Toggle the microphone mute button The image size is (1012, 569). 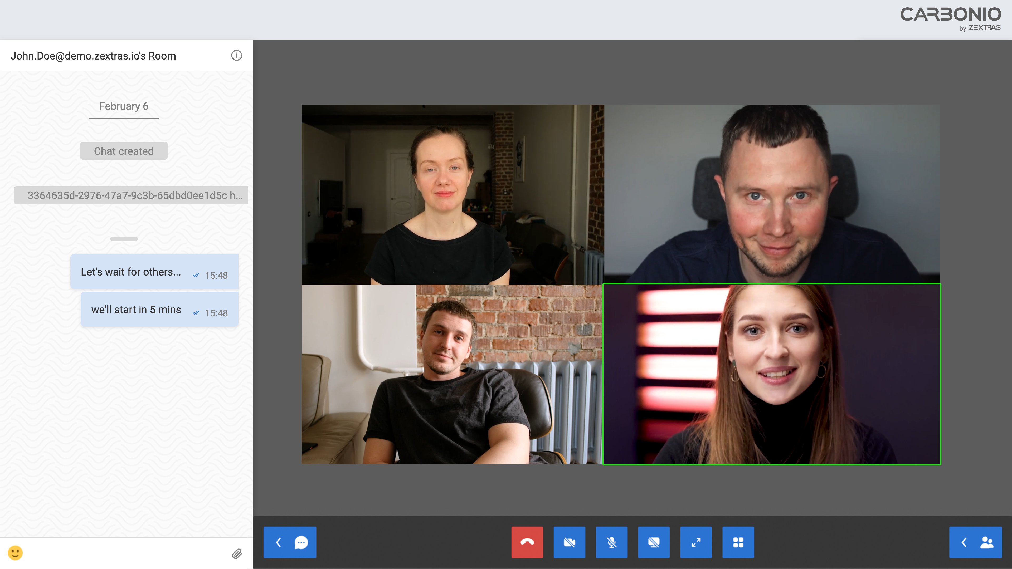coord(612,542)
